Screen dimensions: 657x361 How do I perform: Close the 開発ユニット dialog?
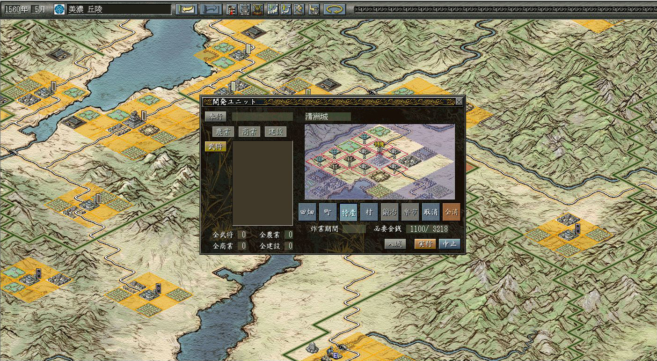click(459, 102)
